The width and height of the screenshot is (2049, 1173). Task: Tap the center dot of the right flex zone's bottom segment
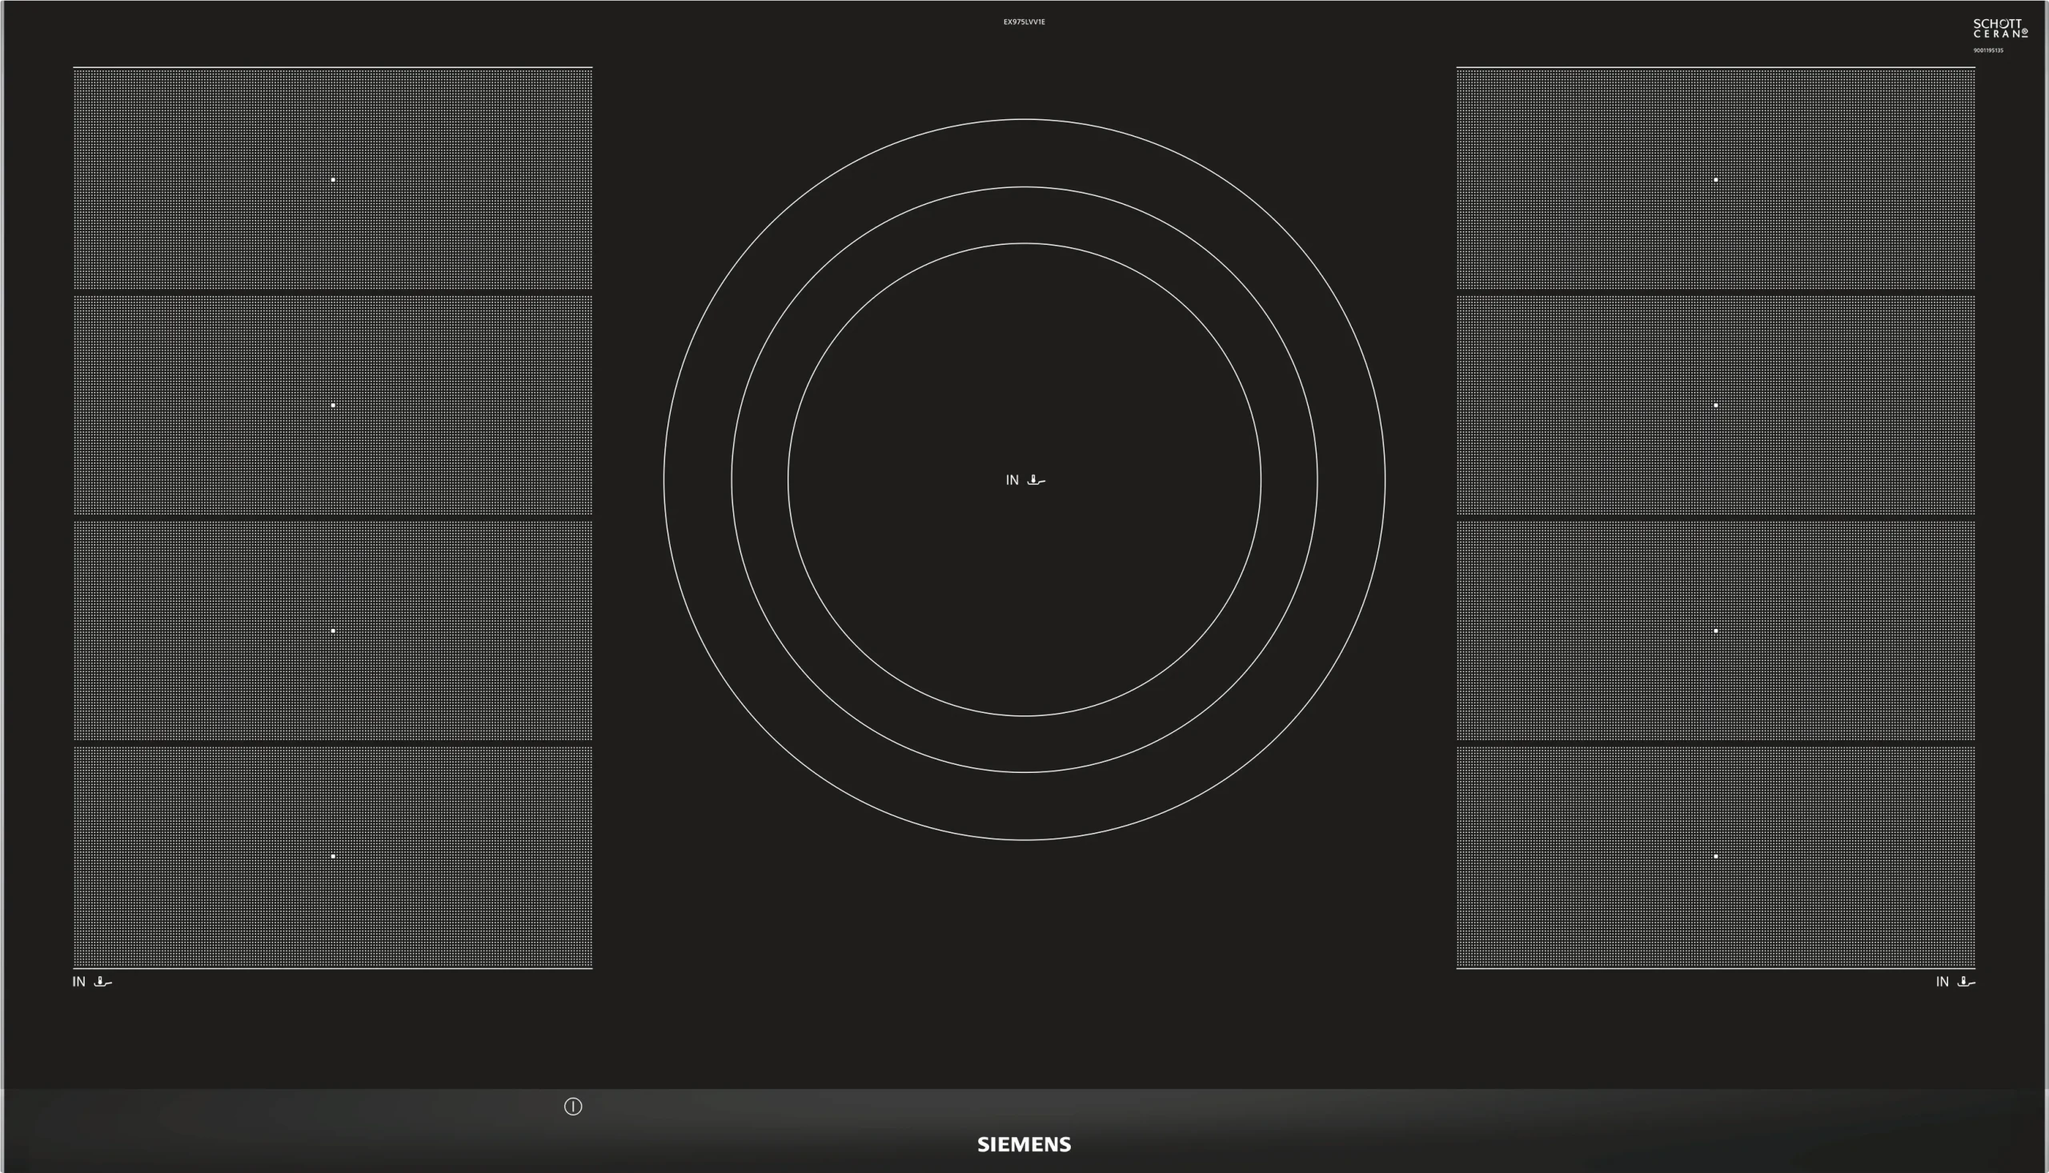click(1715, 856)
